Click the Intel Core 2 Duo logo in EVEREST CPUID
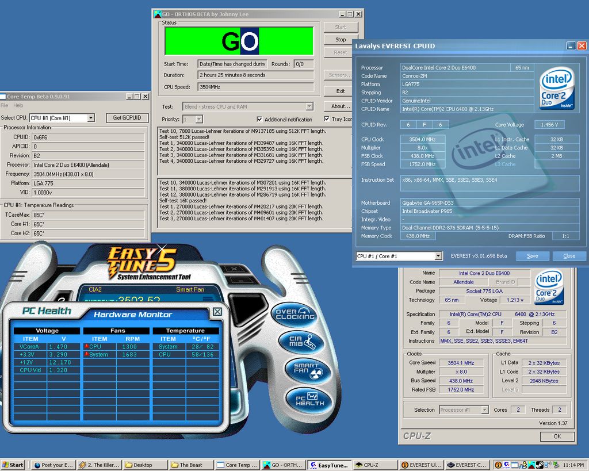 (557, 88)
